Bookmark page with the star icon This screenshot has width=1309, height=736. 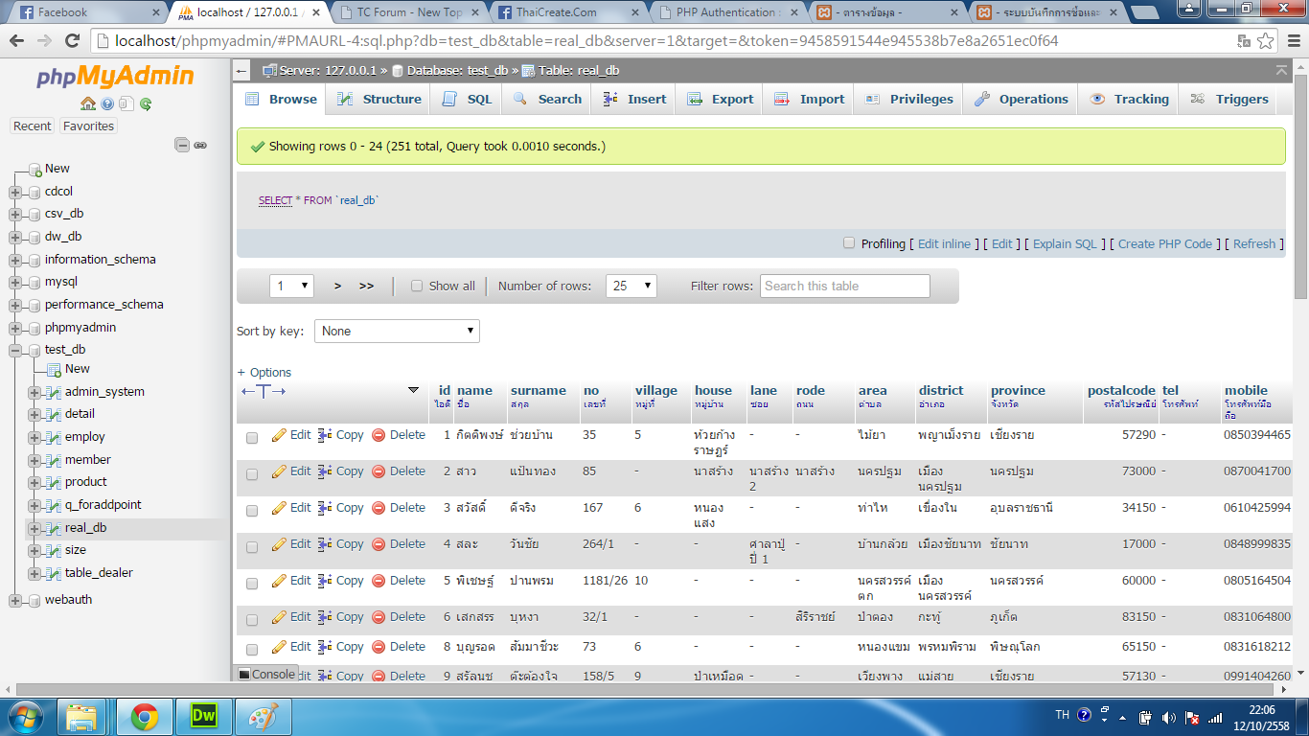1266,41
